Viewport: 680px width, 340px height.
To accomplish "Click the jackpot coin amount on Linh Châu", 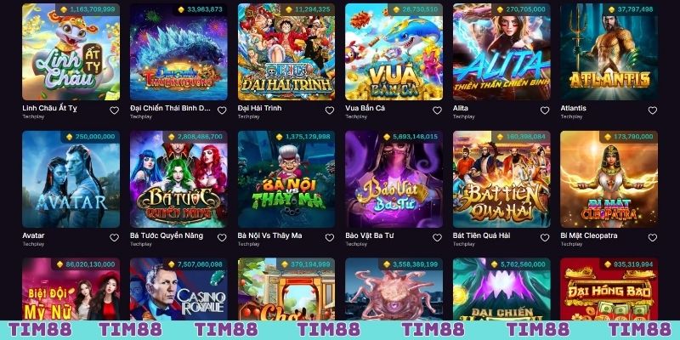I will [88, 9].
